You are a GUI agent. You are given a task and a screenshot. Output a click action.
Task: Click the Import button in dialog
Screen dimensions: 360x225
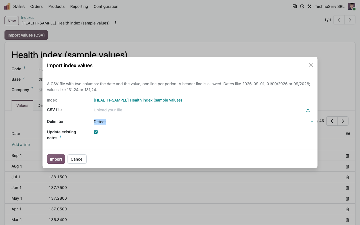pyautogui.click(x=56, y=159)
